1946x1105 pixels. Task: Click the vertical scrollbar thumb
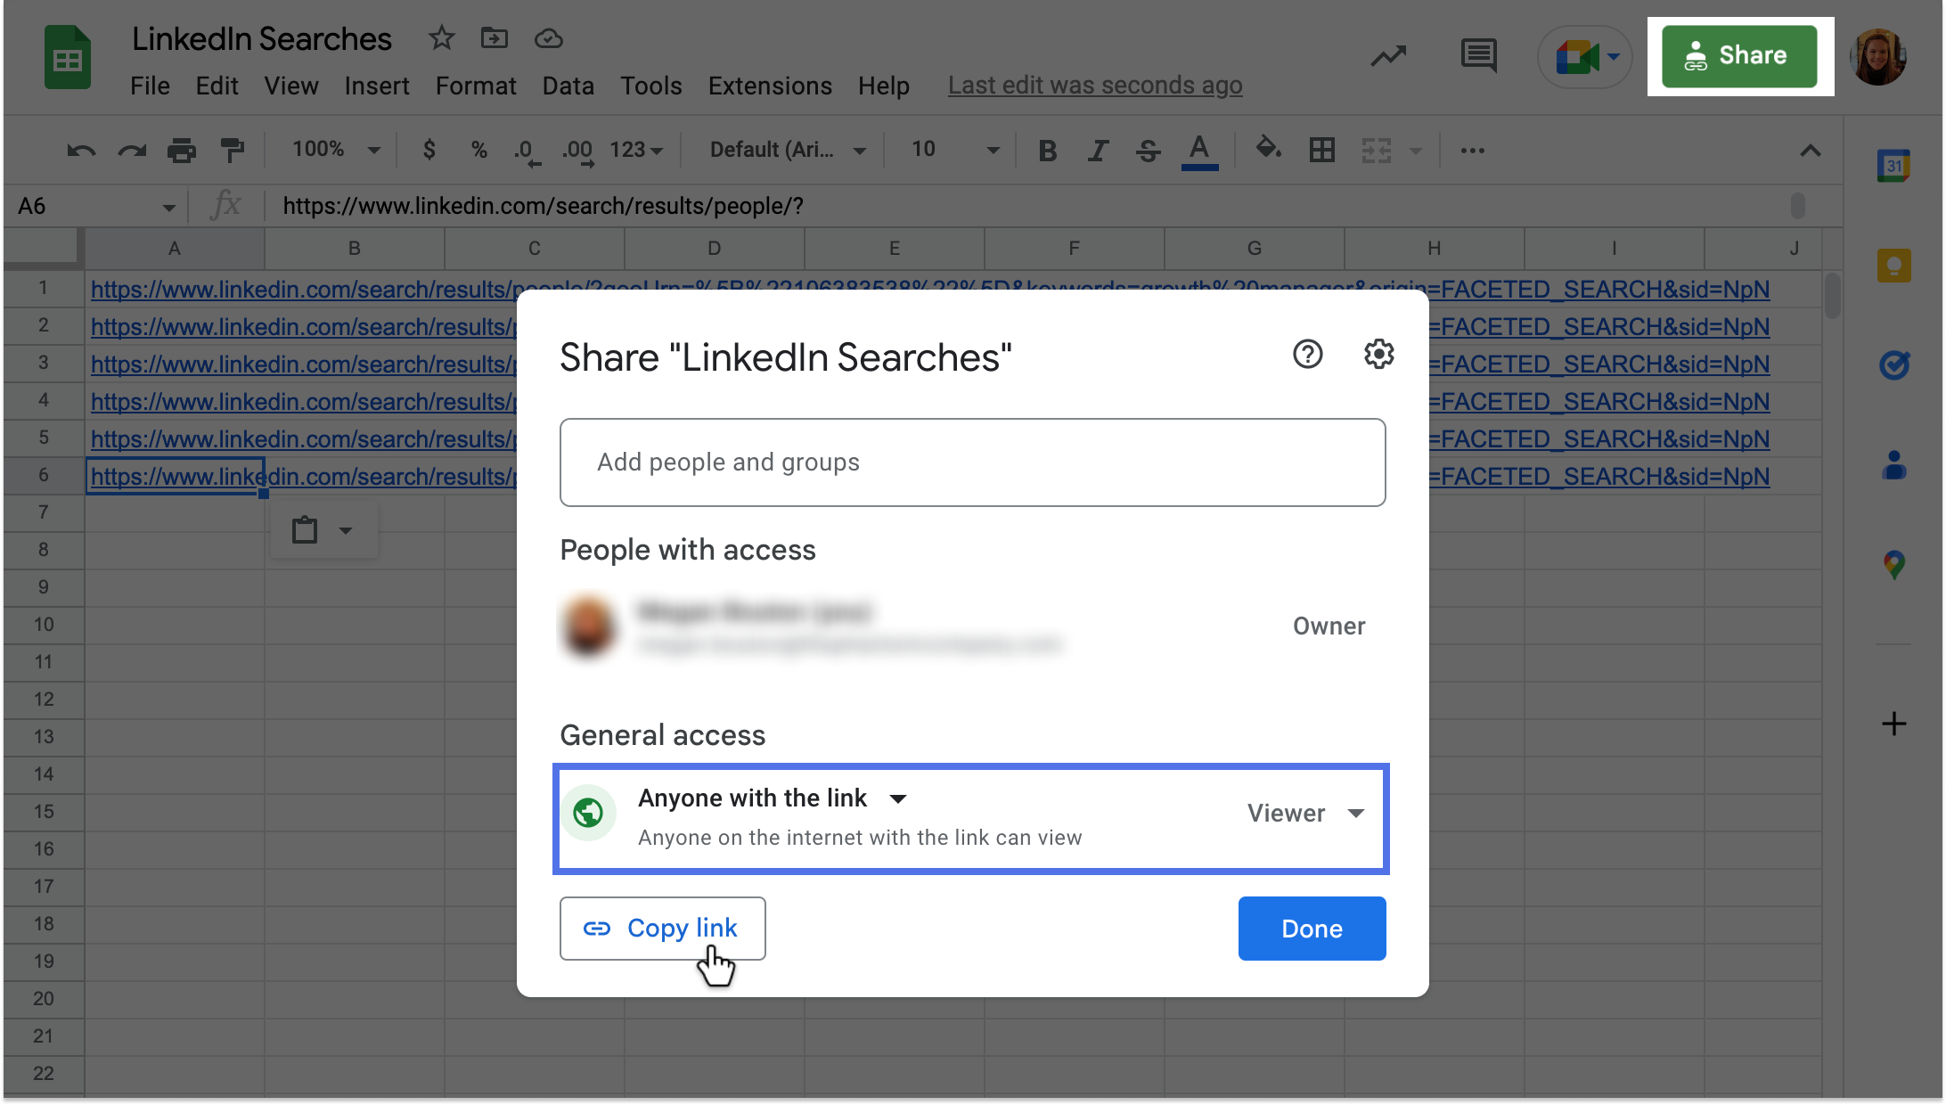pos(1832,296)
